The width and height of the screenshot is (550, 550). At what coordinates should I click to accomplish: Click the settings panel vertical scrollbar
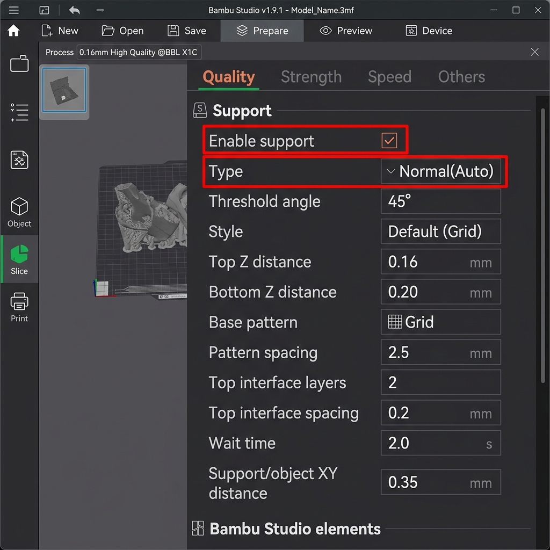(542, 245)
